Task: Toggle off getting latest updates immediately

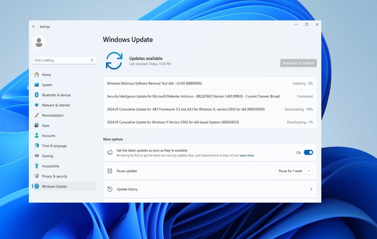Action: (x=308, y=152)
